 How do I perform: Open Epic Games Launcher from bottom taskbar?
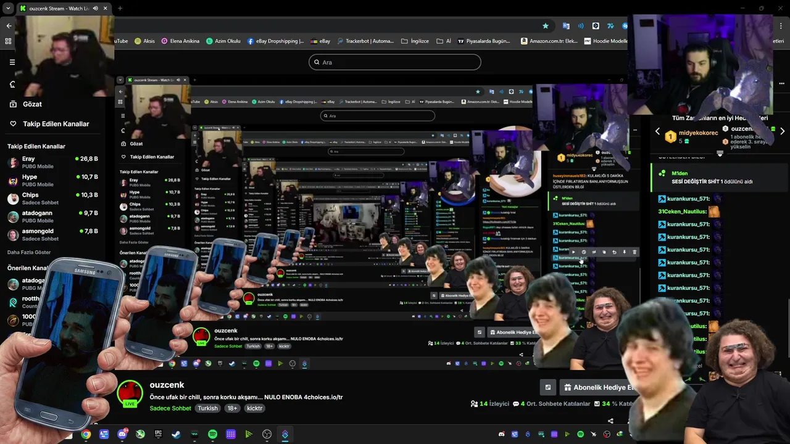(x=158, y=434)
